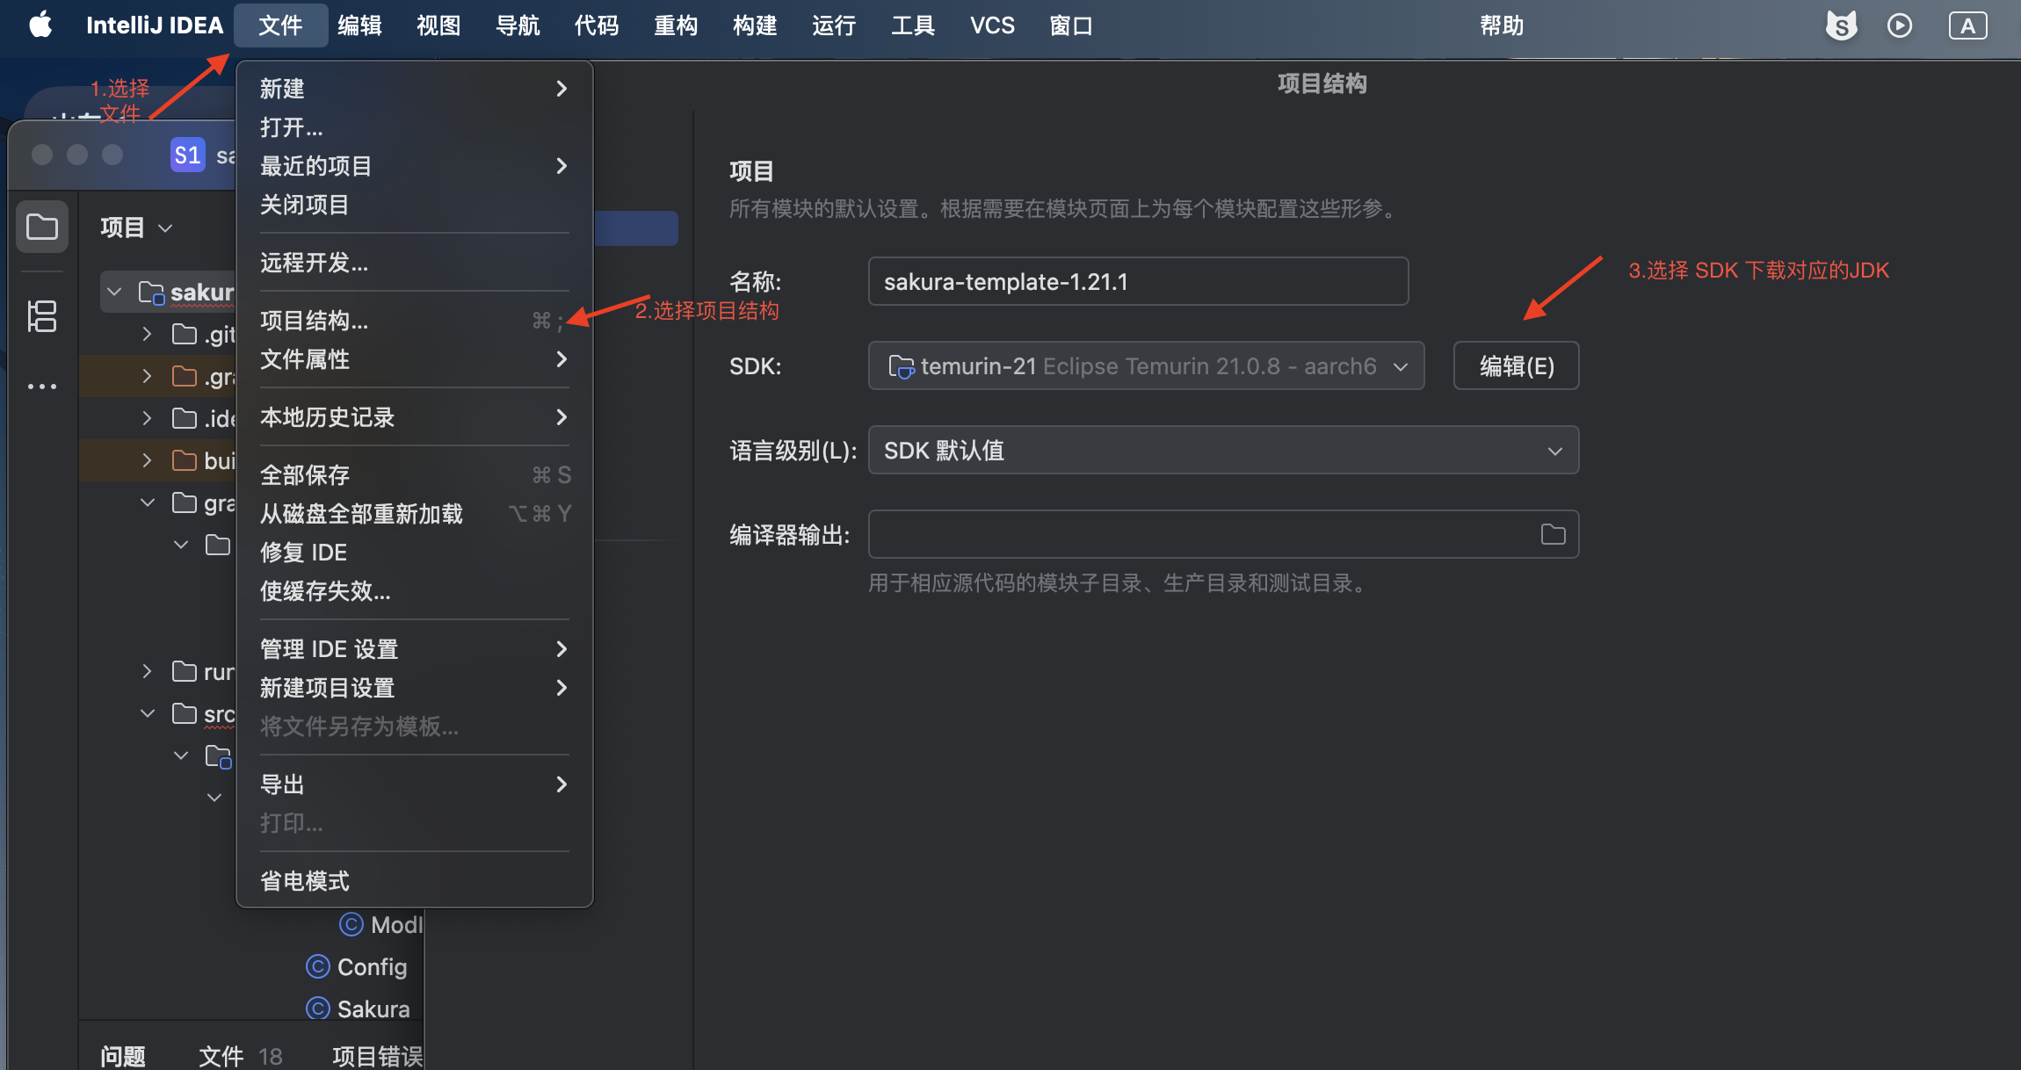Viewport: 2021px width, 1070px height.
Task: Click the 编译器输出 path field
Action: tap(1223, 534)
